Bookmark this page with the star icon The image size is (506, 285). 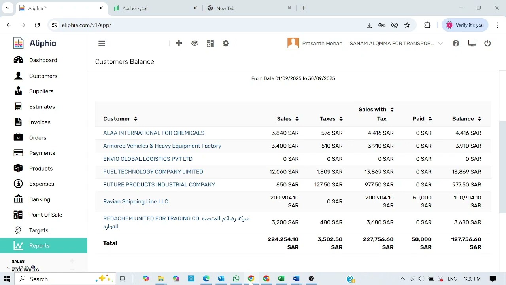(407, 25)
